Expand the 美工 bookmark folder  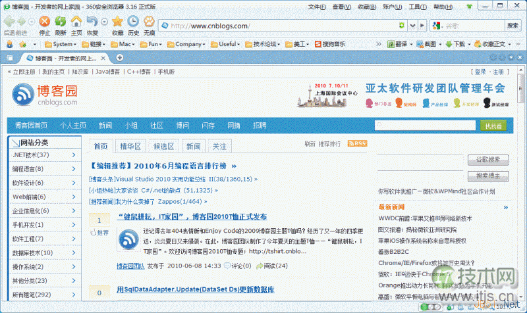click(297, 44)
